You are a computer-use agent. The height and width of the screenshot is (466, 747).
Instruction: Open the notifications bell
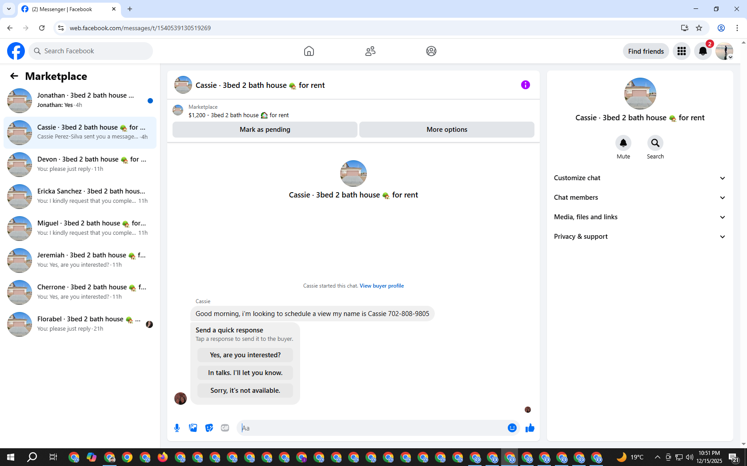[x=703, y=51]
